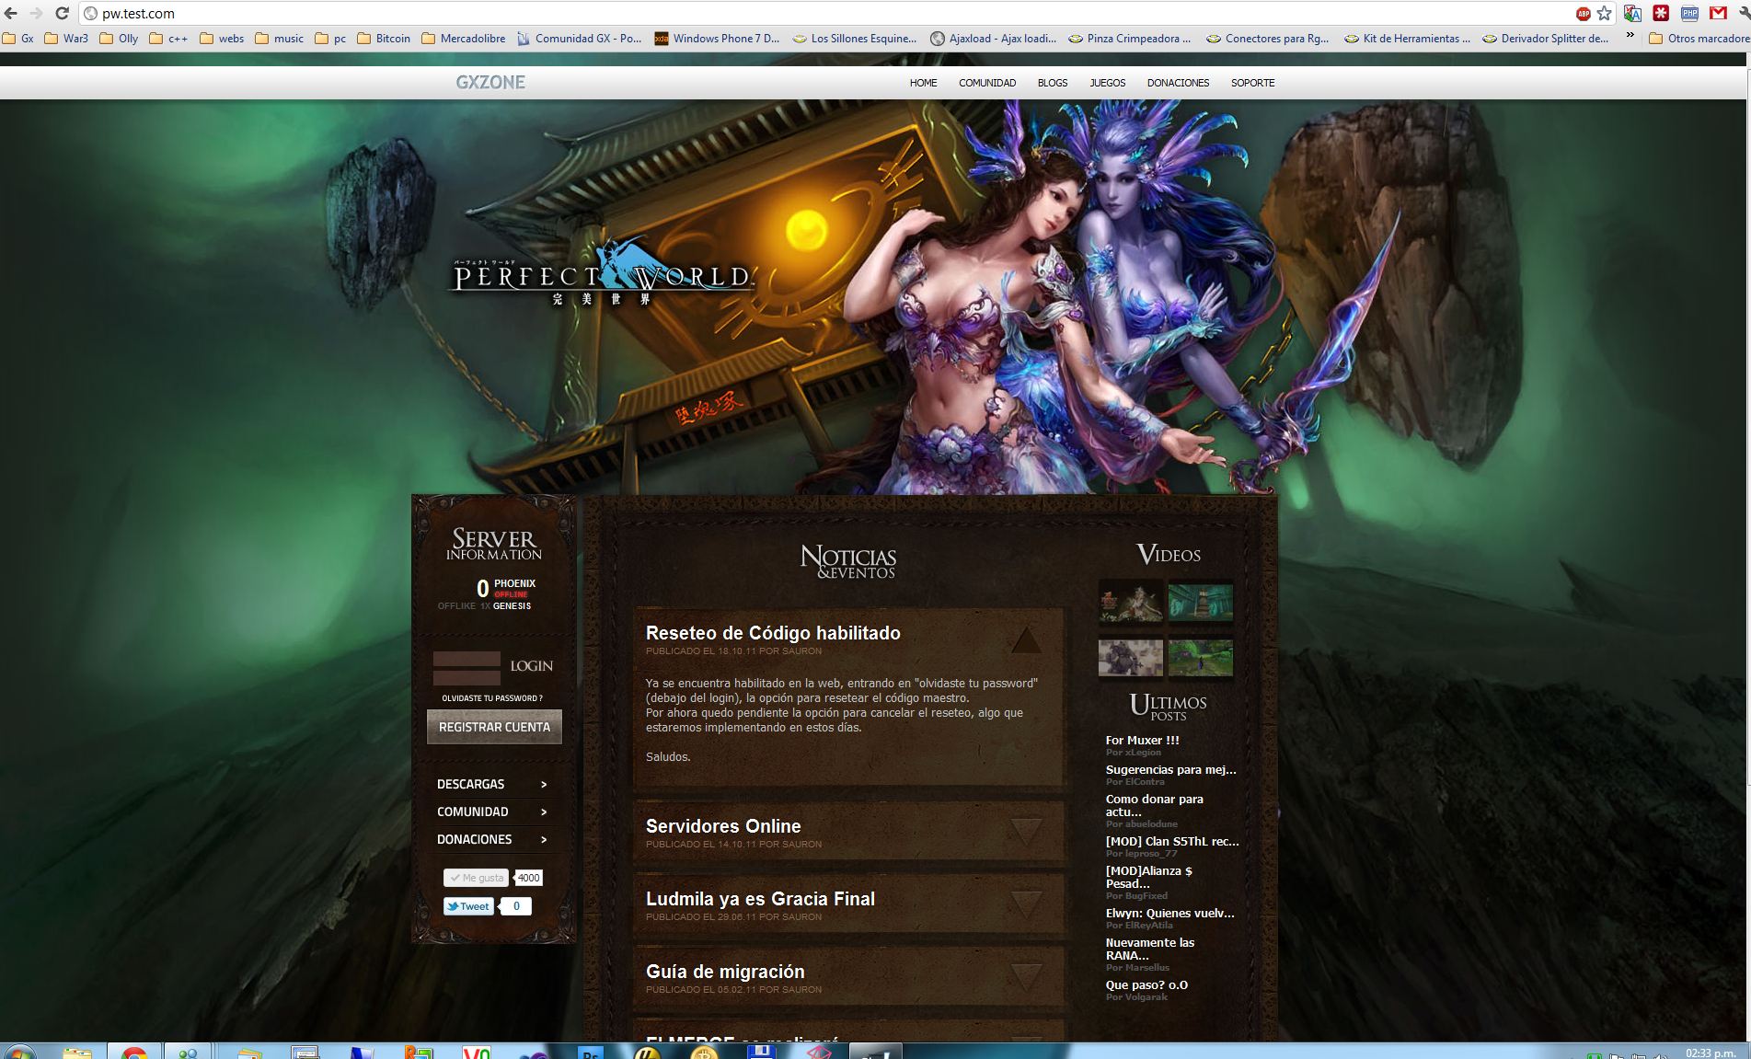Click the PHP extension icon

tap(1690, 14)
